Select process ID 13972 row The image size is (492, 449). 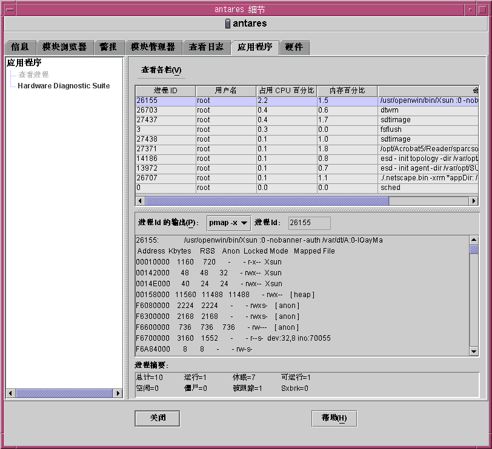[307, 169]
